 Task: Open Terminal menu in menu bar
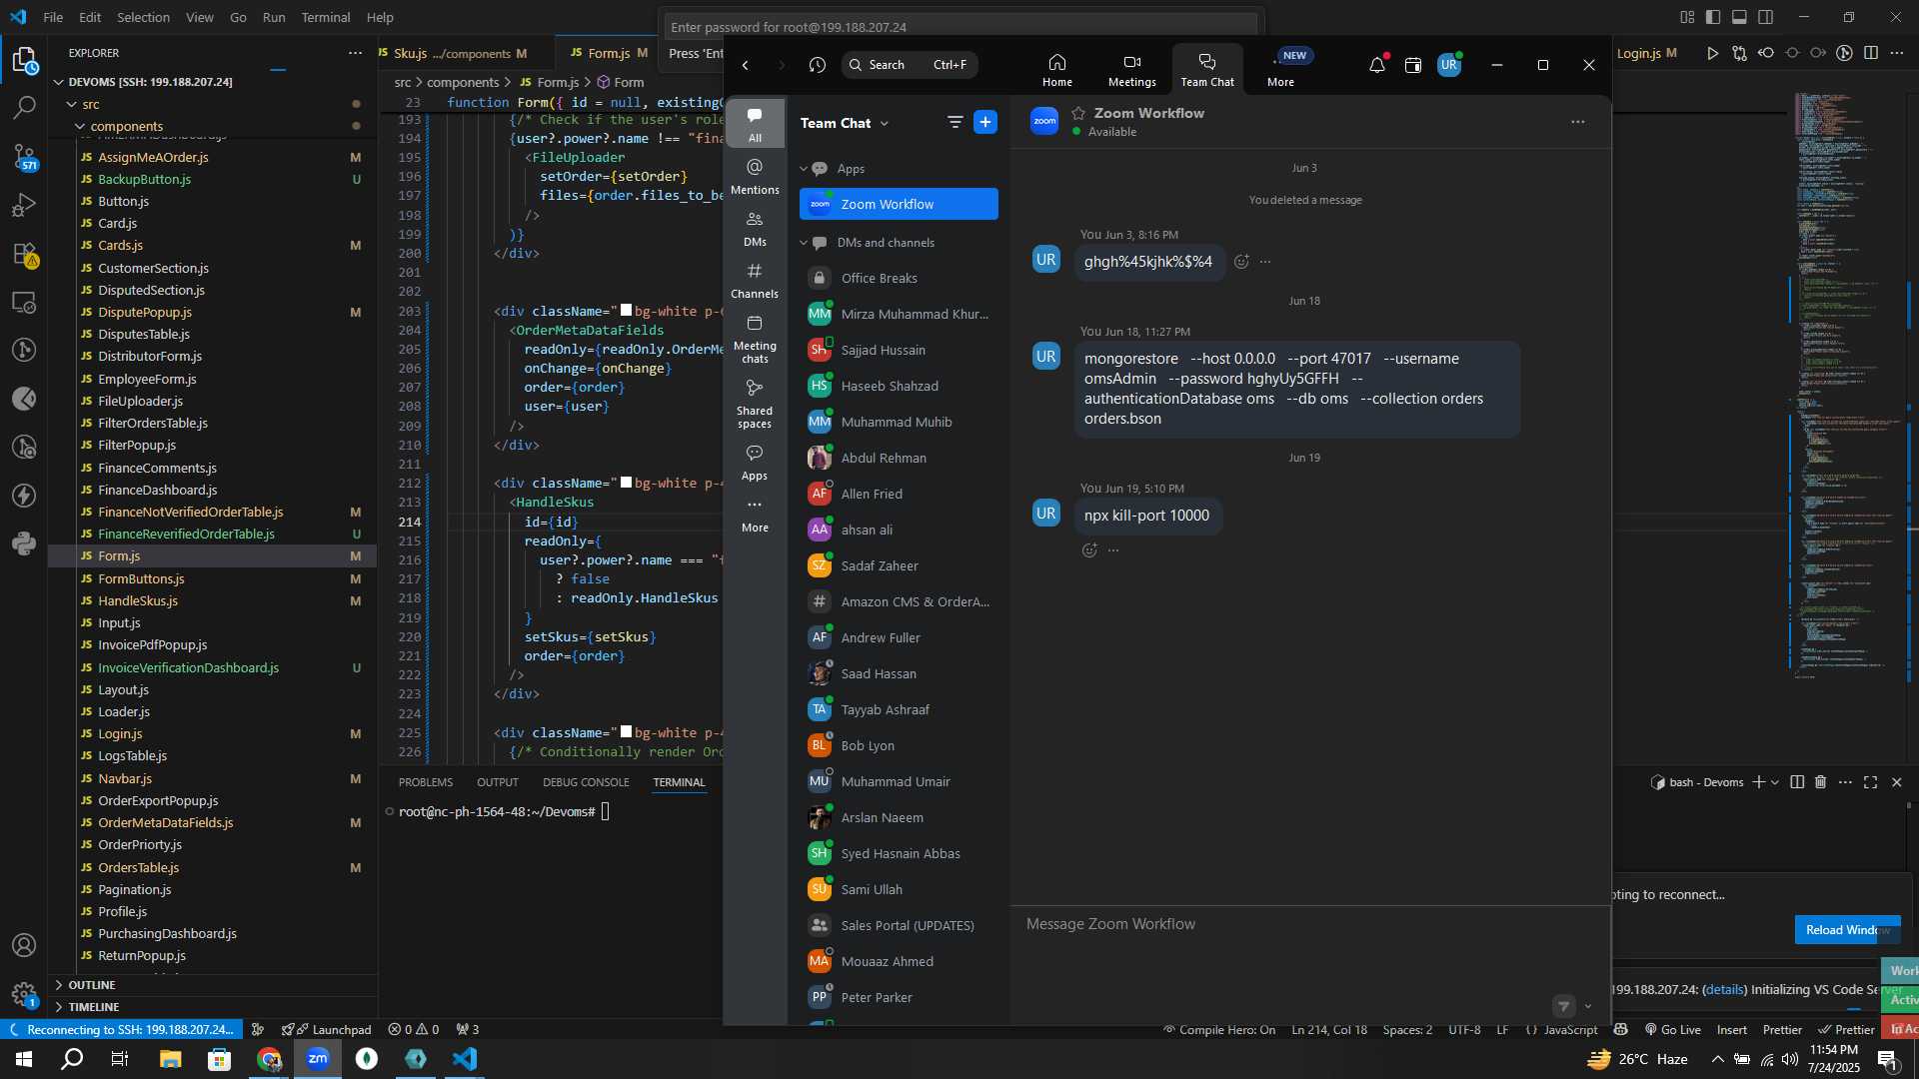[326, 17]
